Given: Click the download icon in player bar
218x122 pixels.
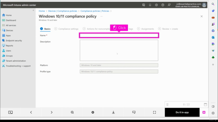Looking at the screenshot, I should coord(113,112).
